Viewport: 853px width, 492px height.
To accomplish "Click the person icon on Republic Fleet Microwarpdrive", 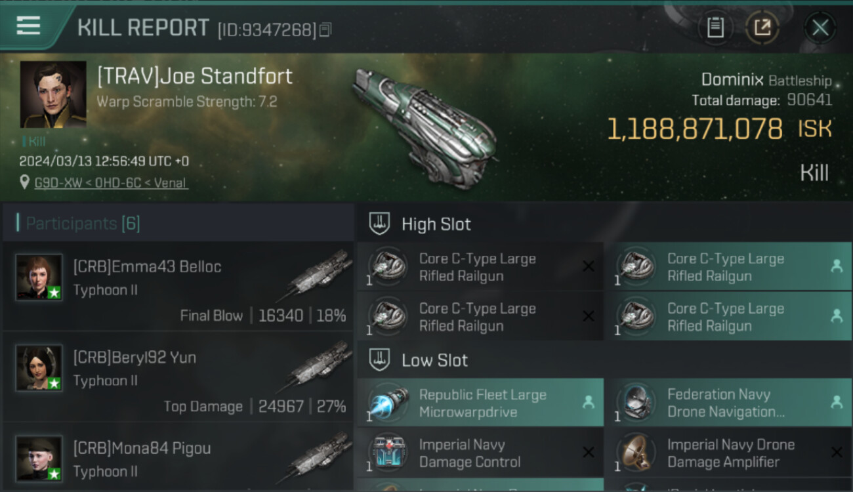I will (589, 403).
